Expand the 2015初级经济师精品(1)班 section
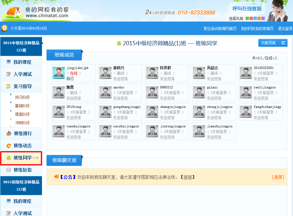293x216 pixels. [21, 185]
